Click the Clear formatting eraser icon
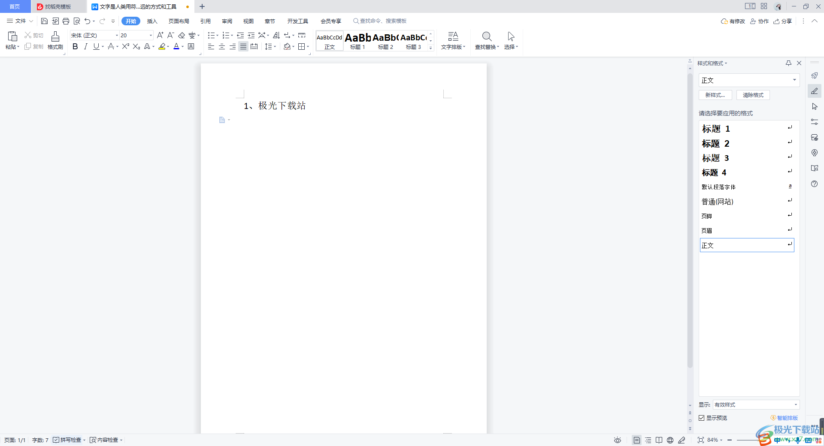Screen dimensions: 824x446 click(x=182, y=35)
